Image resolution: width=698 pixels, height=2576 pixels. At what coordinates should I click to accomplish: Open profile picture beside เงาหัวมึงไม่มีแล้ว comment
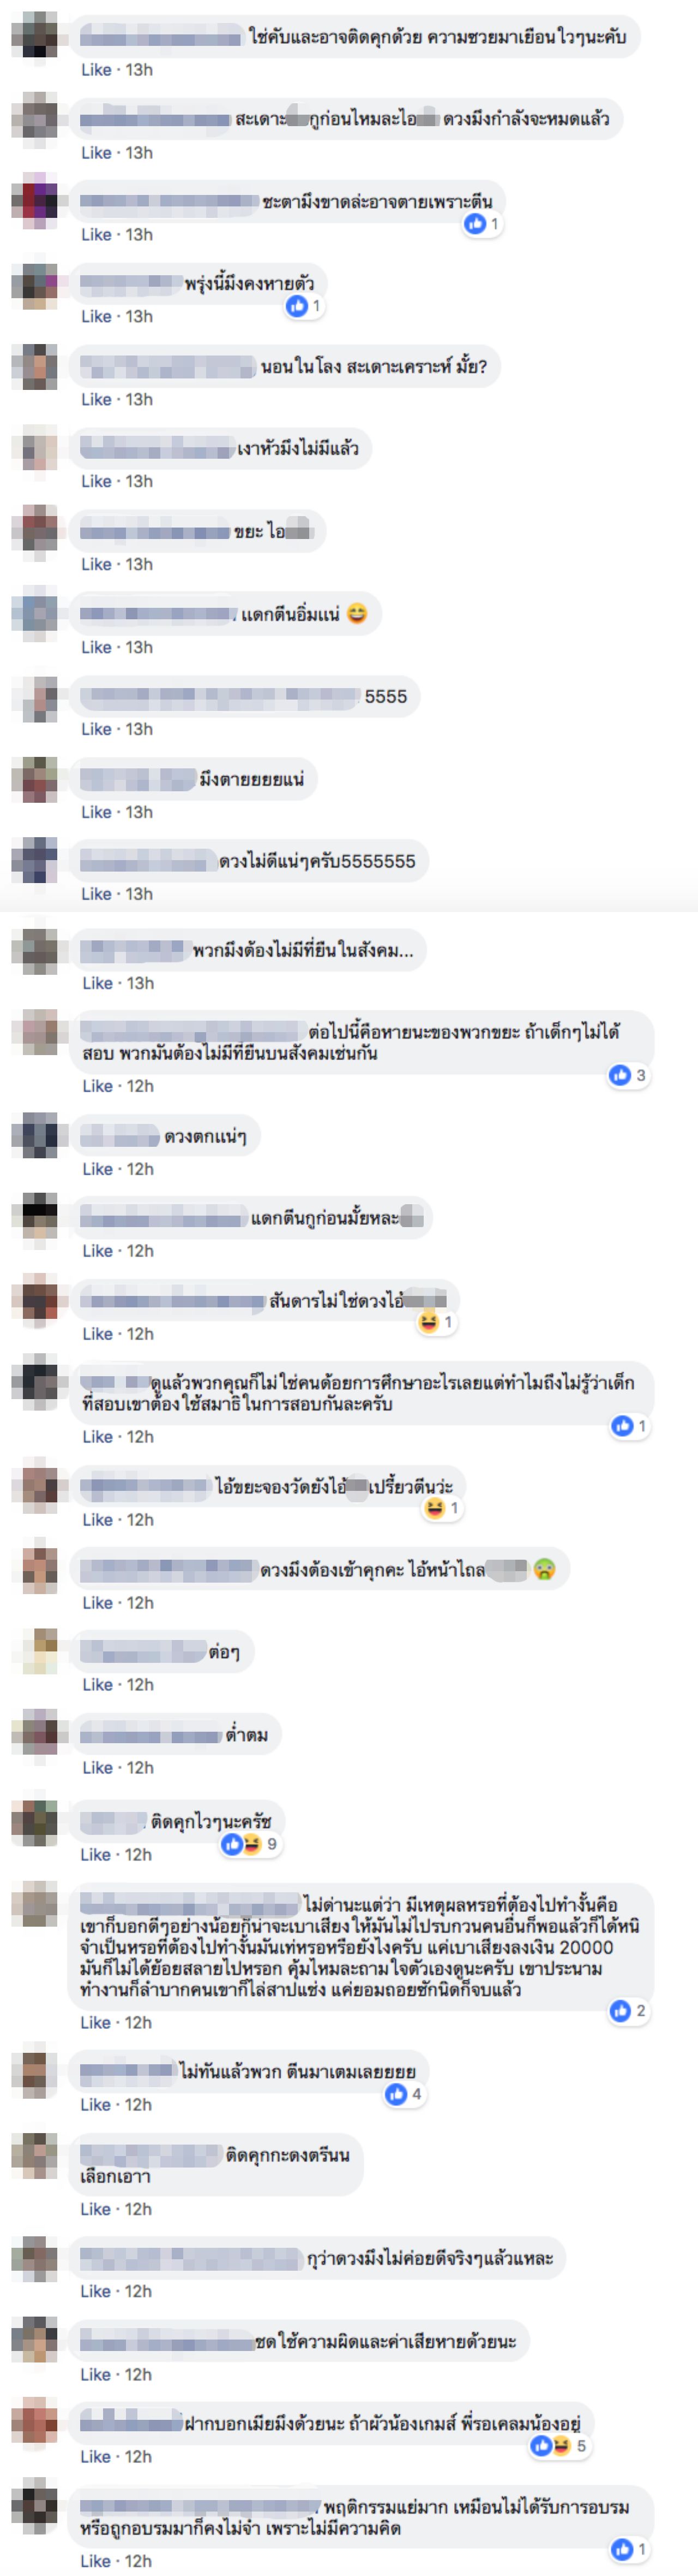[x=35, y=448]
